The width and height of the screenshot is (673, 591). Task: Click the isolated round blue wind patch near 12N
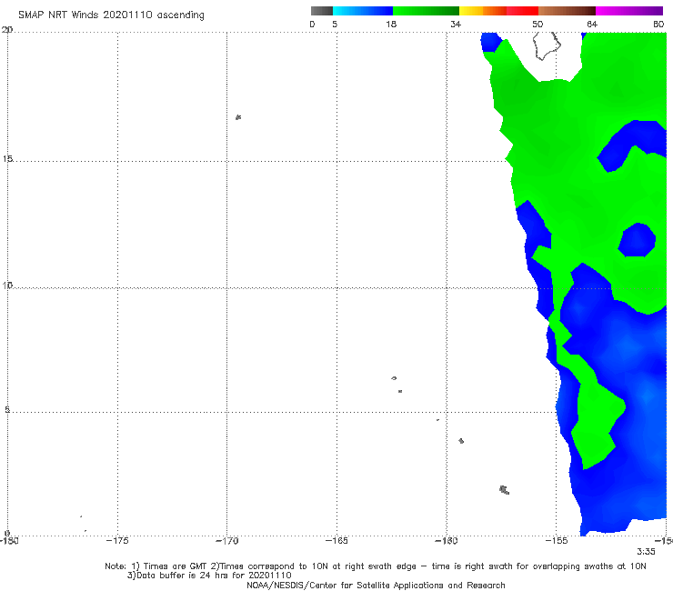pyautogui.click(x=637, y=240)
